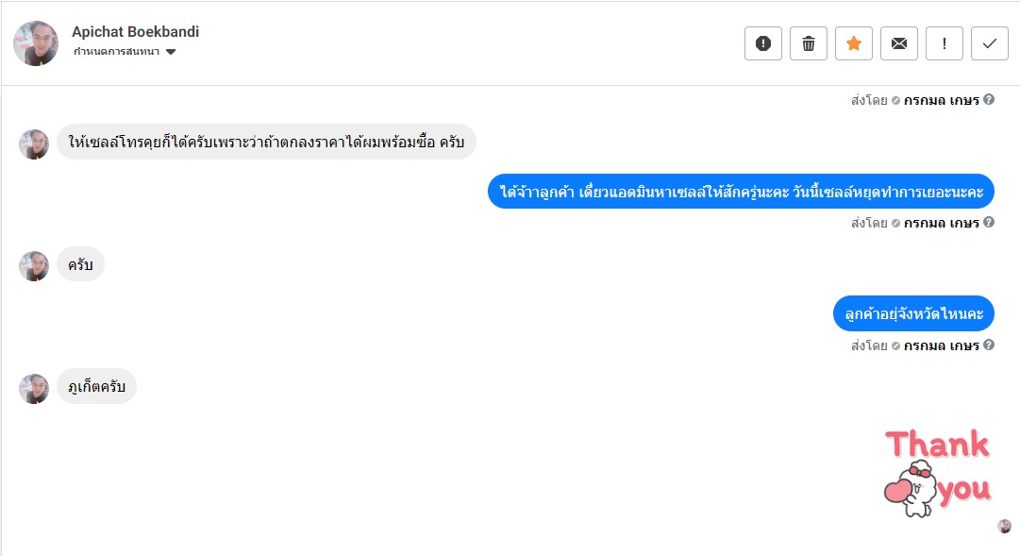
Task: Click help icon beside top กรกมล เกษร
Action: click(x=989, y=100)
